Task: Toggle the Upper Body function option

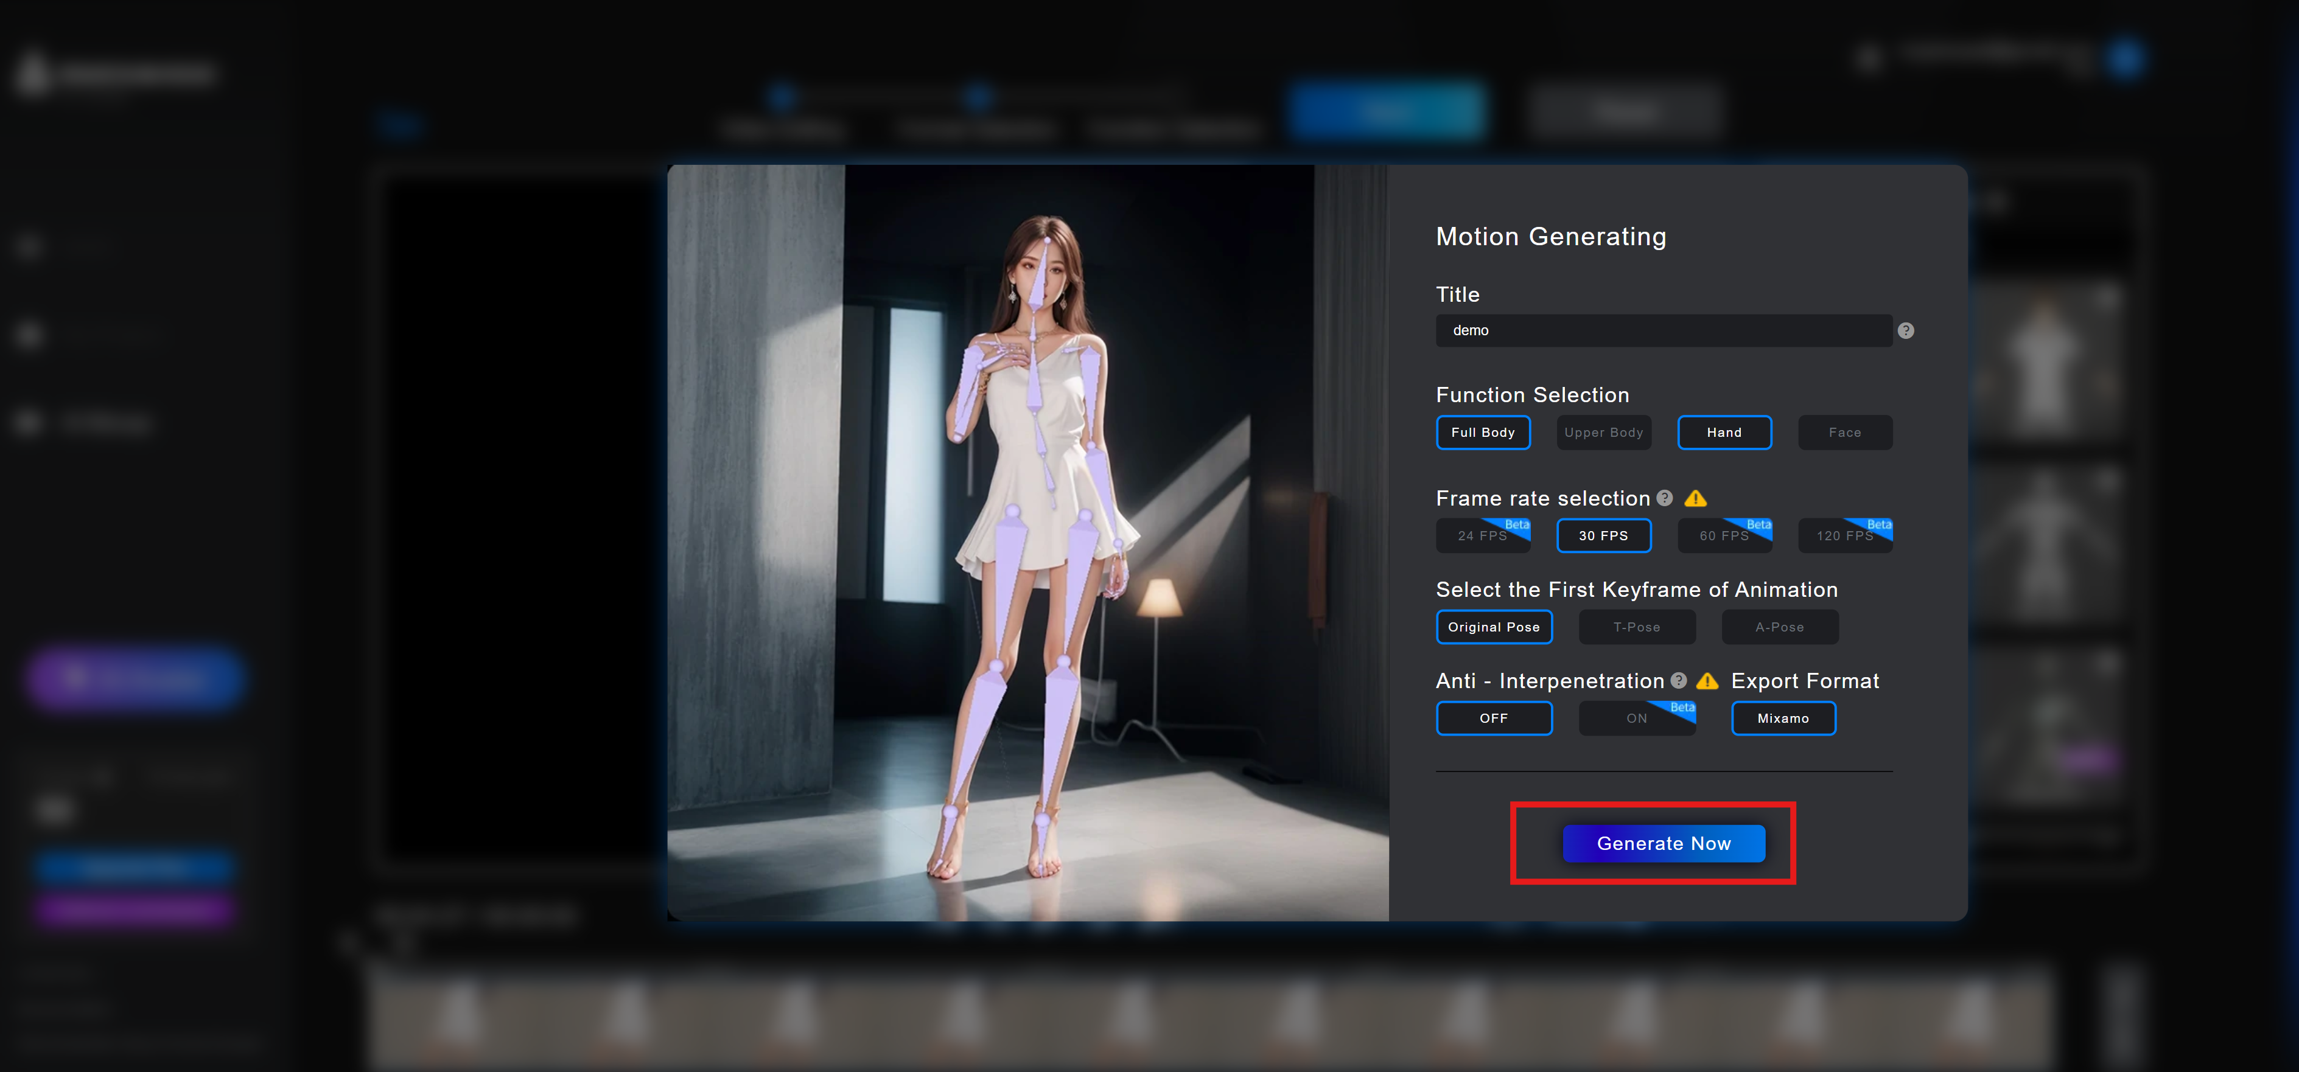Action: pyautogui.click(x=1604, y=433)
